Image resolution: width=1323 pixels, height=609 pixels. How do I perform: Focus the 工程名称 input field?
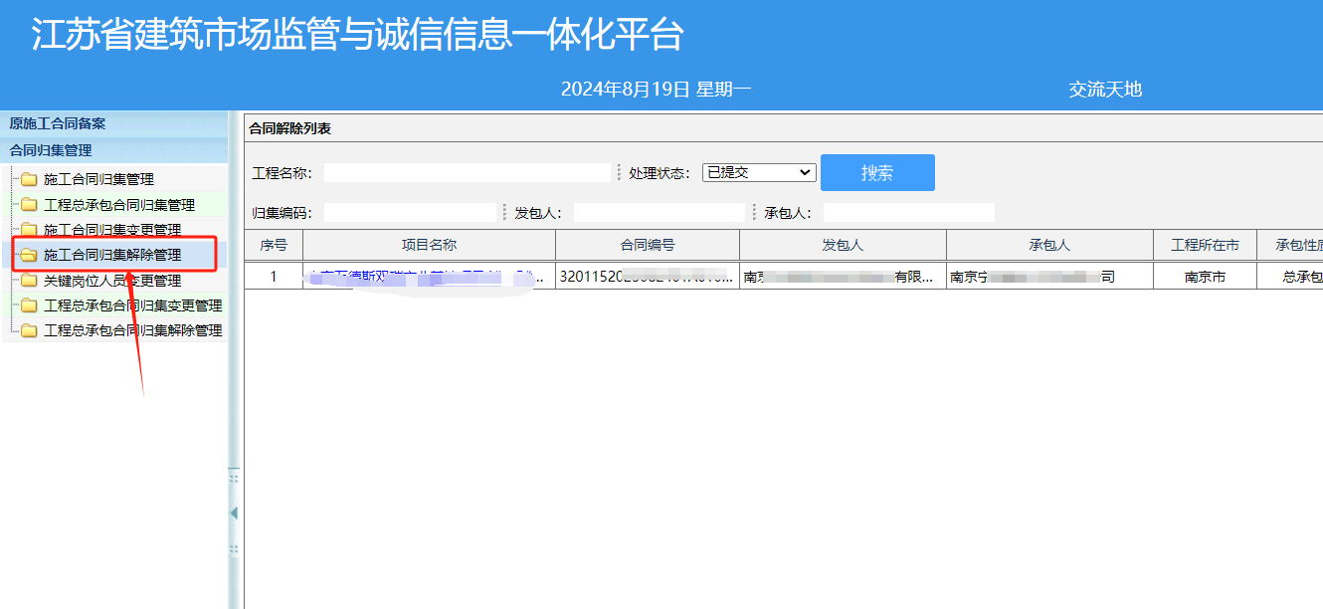tap(467, 173)
